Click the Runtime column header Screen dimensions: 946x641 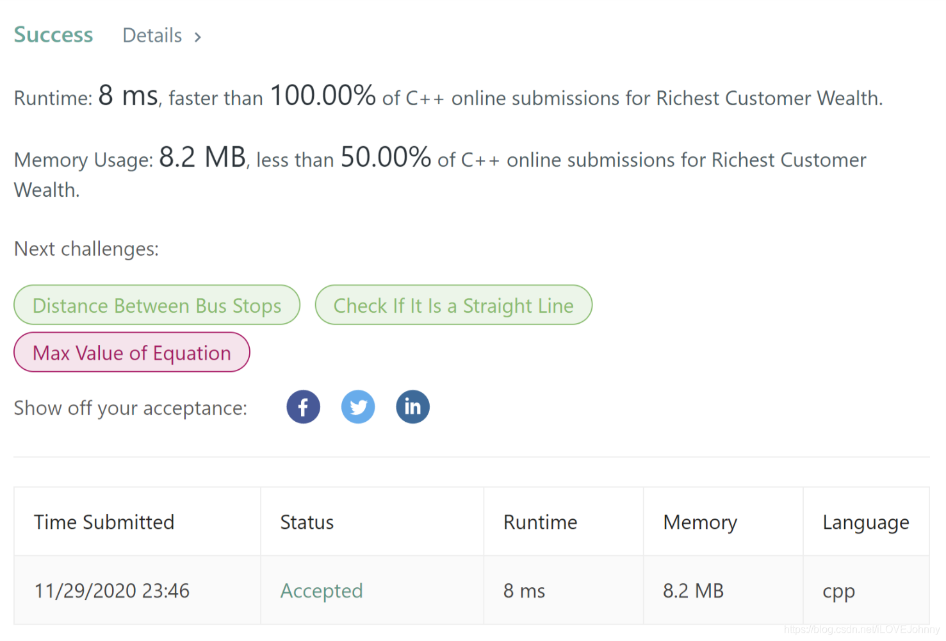click(540, 522)
